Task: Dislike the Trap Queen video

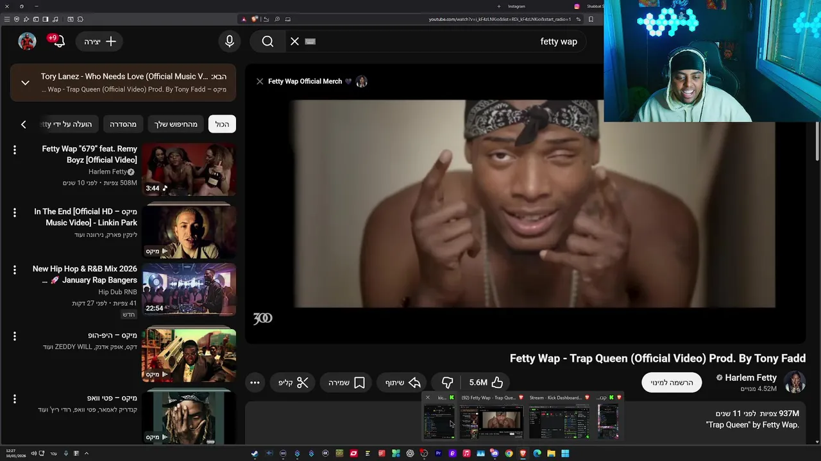Action: 447,382
